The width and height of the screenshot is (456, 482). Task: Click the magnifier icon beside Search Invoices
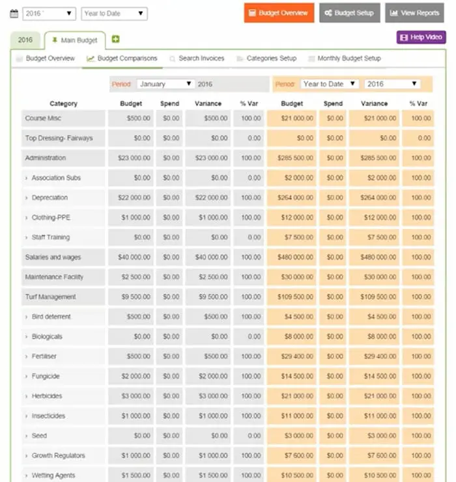[x=173, y=59]
